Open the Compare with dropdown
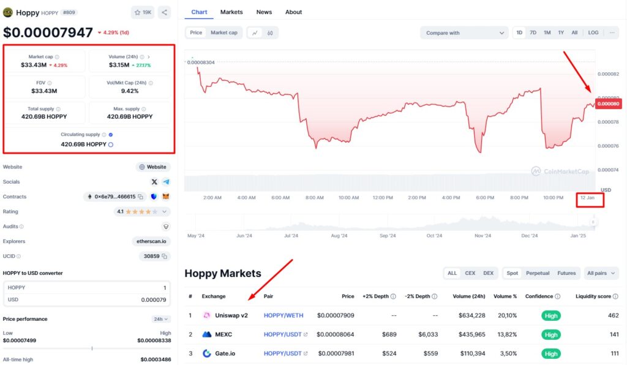This screenshot has height=365, width=627. pos(464,32)
